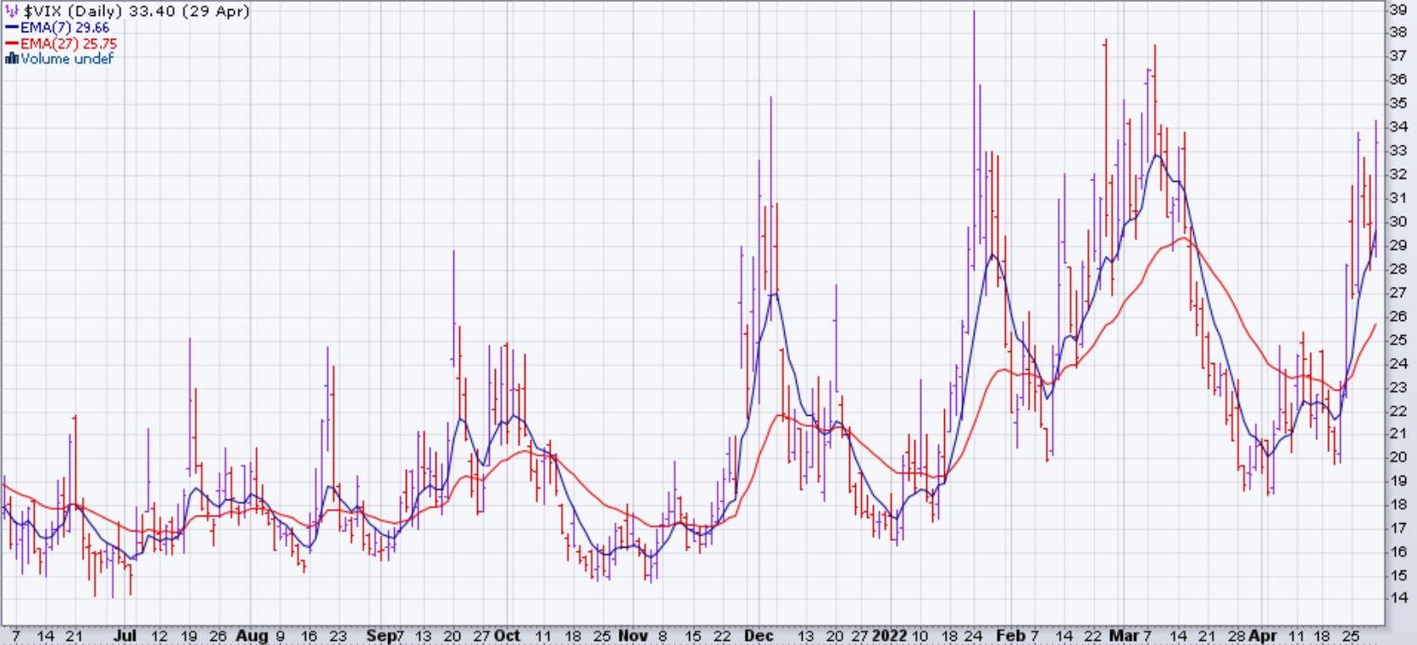Select the Feb month marker
The height and width of the screenshot is (645, 1417).
pos(1010,636)
